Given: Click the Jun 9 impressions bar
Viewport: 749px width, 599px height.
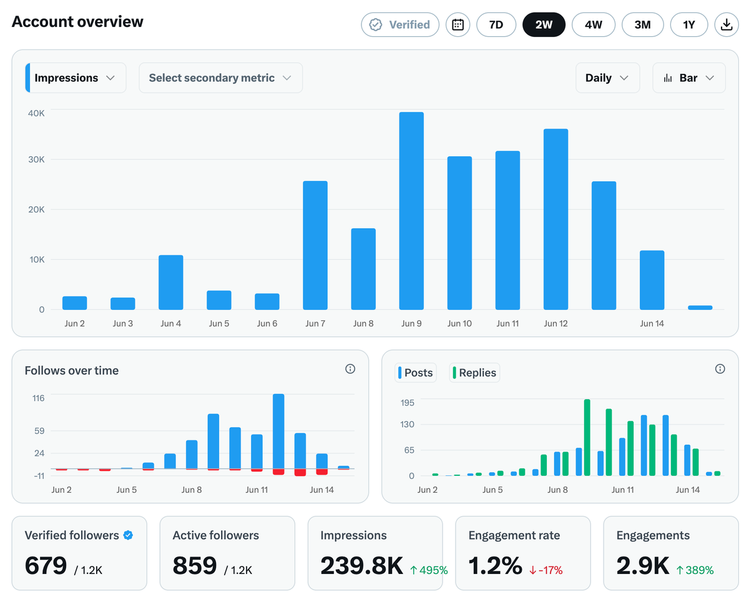Looking at the screenshot, I should (411, 211).
